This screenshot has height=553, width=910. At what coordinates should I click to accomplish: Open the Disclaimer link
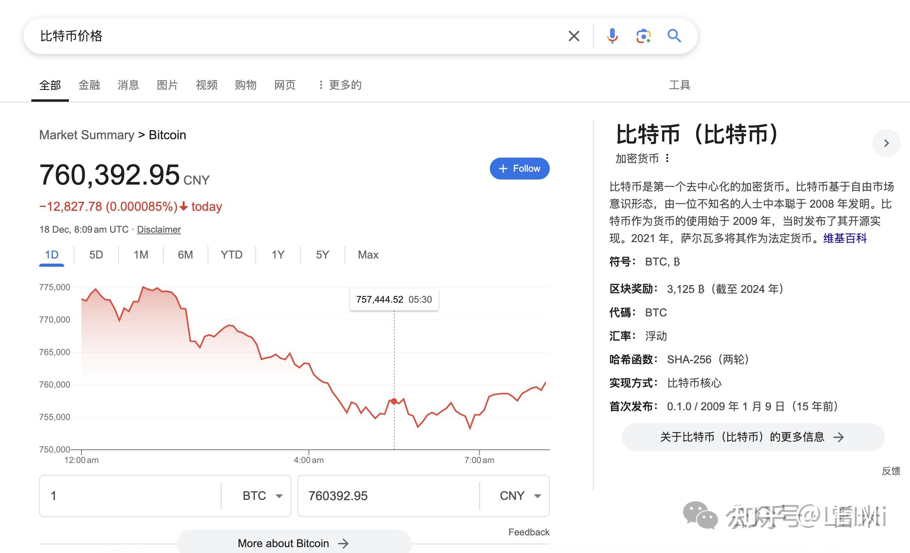click(x=159, y=230)
